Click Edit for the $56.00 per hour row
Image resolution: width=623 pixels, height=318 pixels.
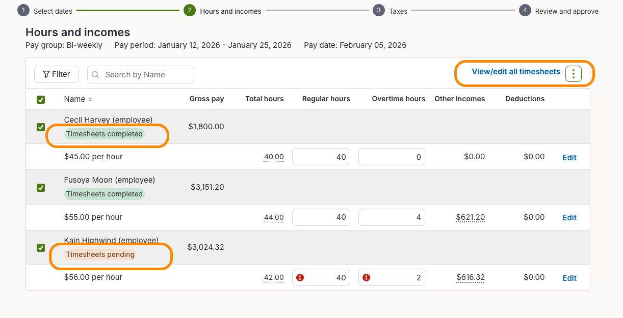[x=569, y=278]
